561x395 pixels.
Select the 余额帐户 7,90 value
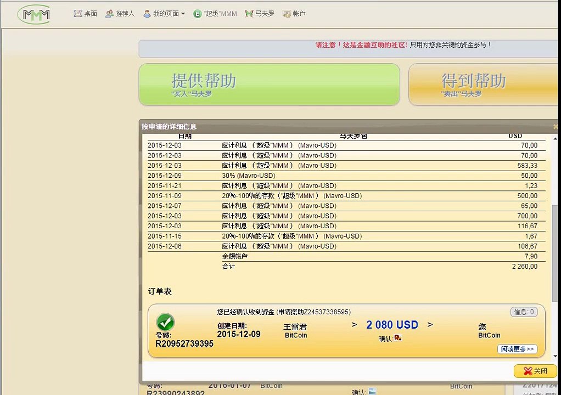(531, 256)
